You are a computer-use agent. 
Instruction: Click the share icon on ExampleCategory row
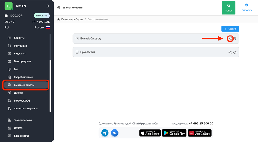(230, 39)
